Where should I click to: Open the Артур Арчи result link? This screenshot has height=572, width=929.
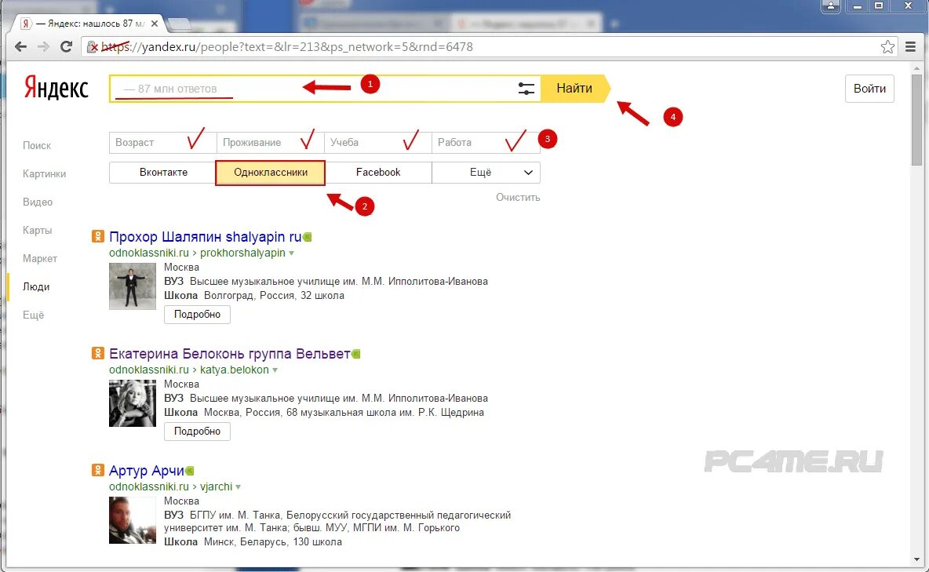[x=147, y=470]
